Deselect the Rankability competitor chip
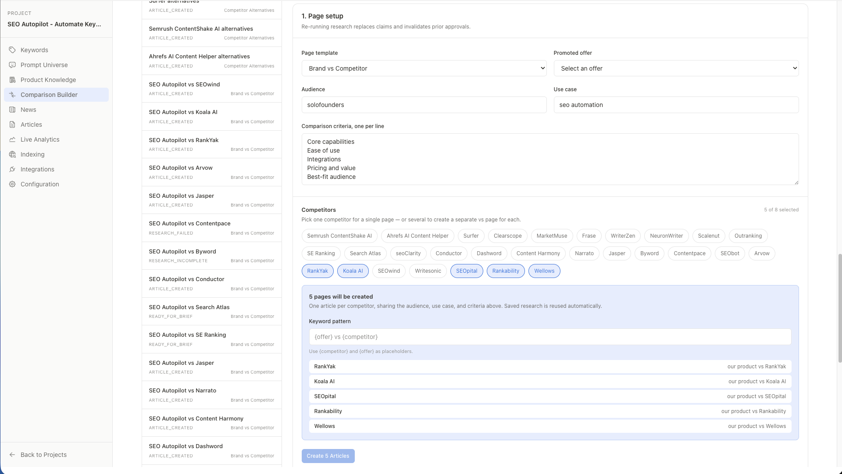 click(x=506, y=271)
